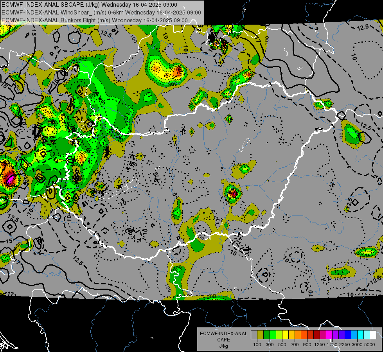Click the legend tick value 5000

pyautogui.click(x=370, y=345)
